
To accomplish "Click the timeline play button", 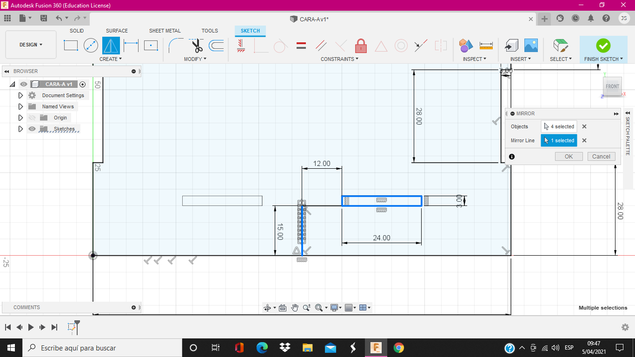I will [x=31, y=327].
